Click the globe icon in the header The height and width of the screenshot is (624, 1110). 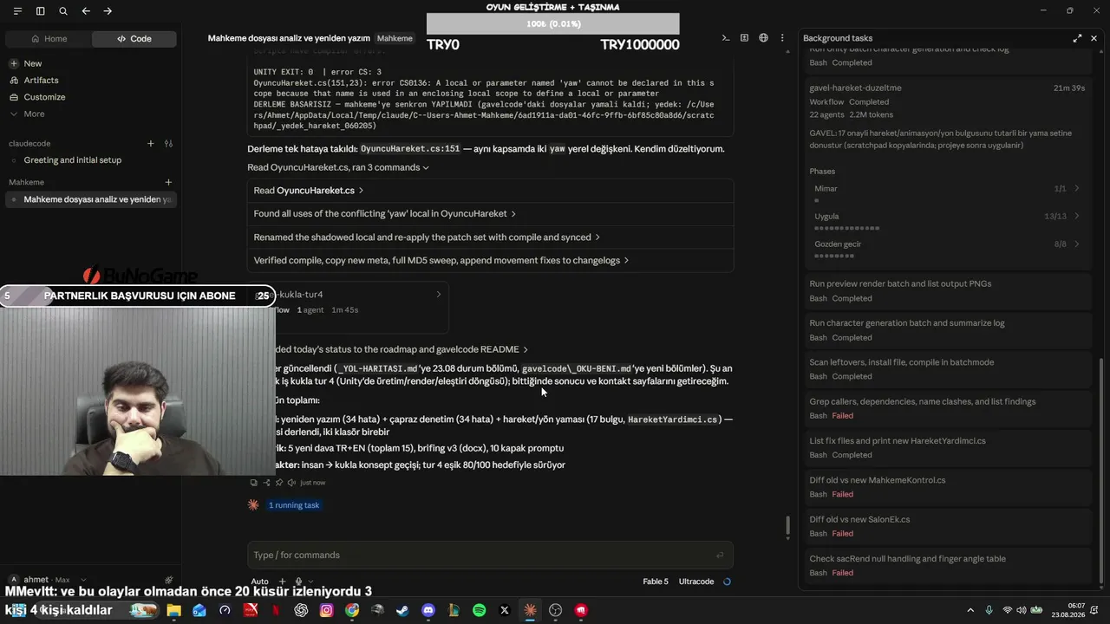(x=763, y=38)
